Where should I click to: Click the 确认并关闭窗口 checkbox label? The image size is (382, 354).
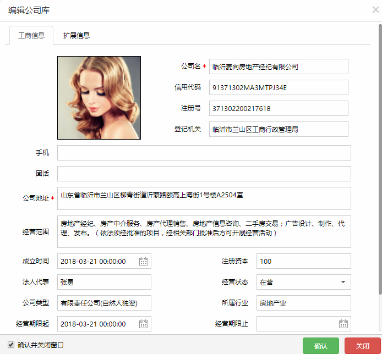[x=41, y=345]
